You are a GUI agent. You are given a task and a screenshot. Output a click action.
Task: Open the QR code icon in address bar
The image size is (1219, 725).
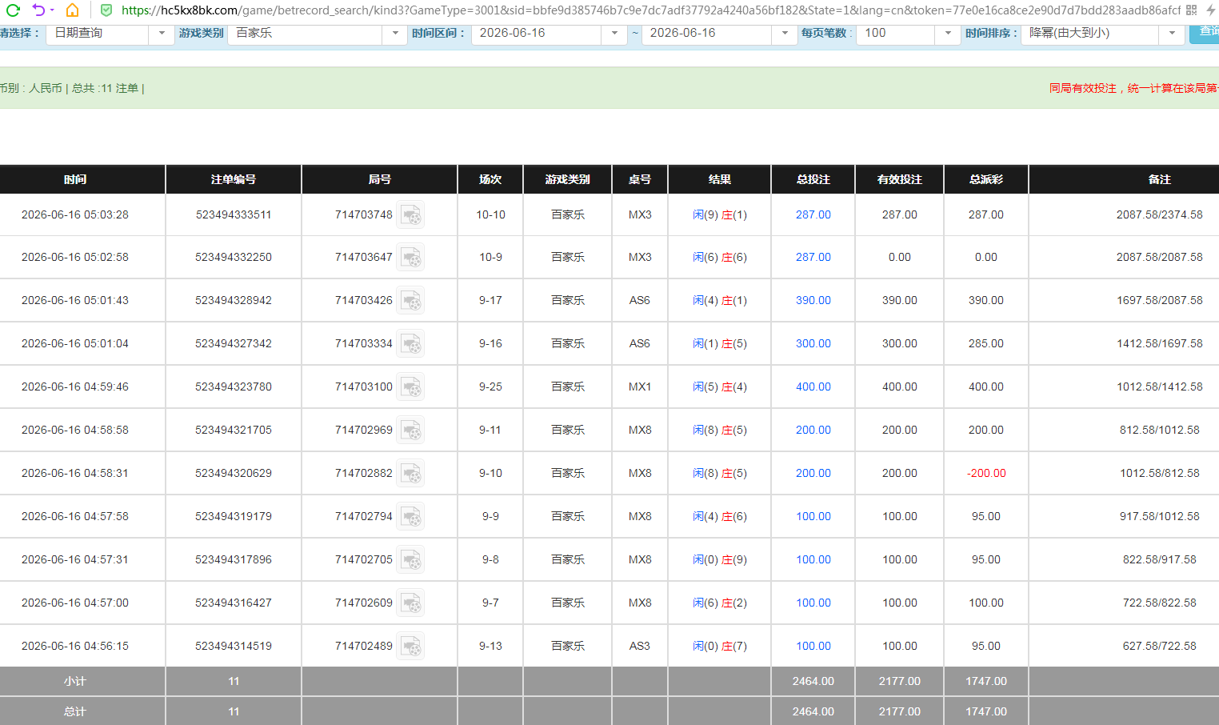1191,10
